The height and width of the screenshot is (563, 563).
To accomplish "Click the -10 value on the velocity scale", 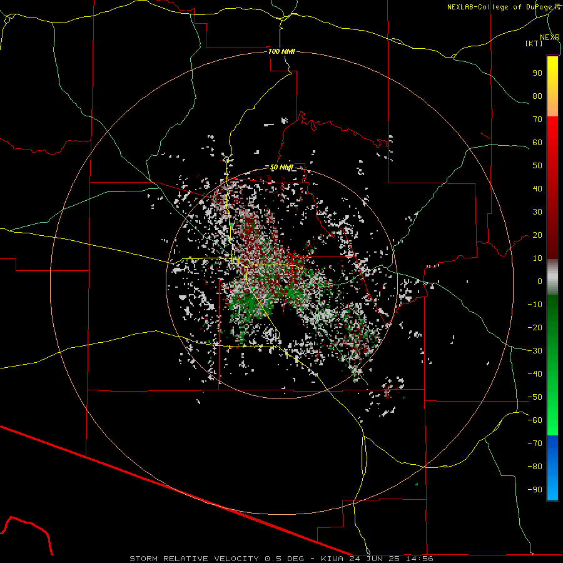I will pyautogui.click(x=535, y=305).
